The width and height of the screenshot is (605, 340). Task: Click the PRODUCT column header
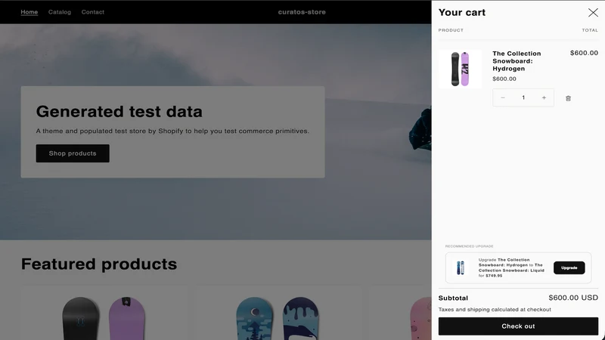point(451,30)
